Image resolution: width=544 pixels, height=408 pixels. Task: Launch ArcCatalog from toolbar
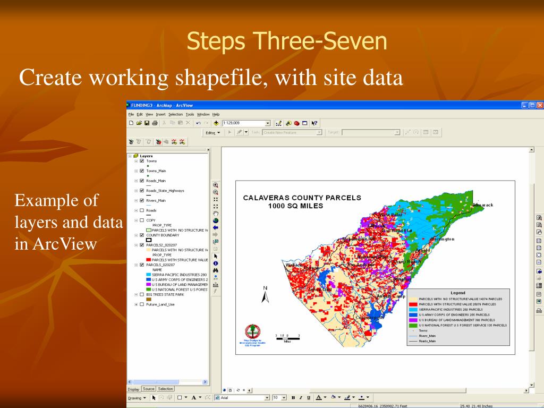pyautogui.click(x=288, y=123)
